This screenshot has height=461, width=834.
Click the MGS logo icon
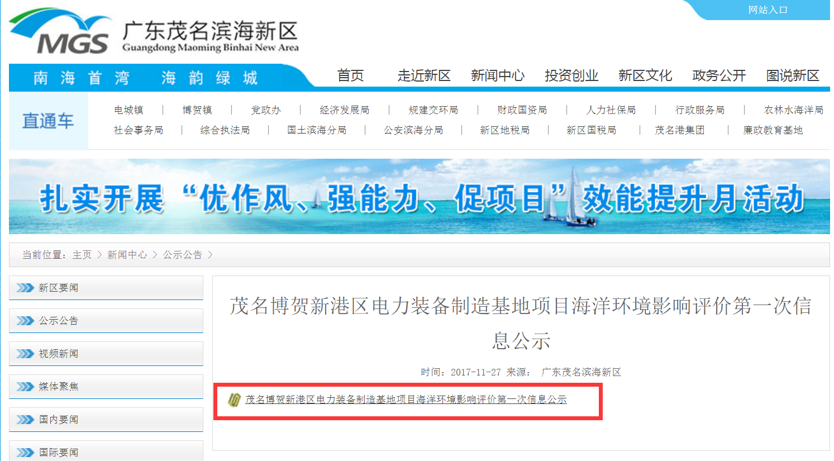click(59, 32)
